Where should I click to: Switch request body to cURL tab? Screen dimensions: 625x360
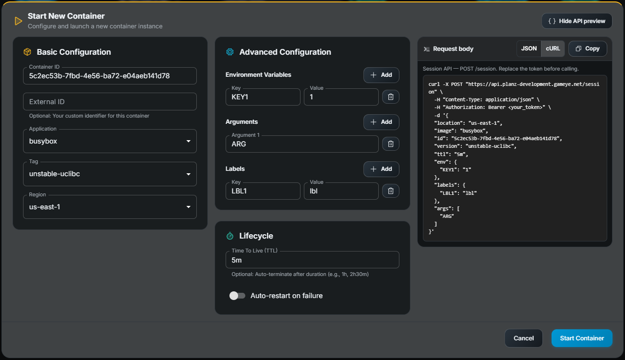[553, 48]
